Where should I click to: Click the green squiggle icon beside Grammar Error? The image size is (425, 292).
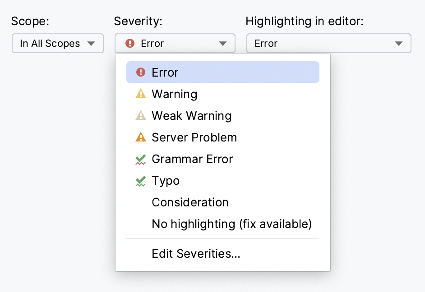pos(140,159)
